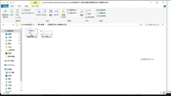Open customize quick access toolbar dropdown
Image resolution: width=171 pixels, height=96 pixels.
[x=13, y=2]
